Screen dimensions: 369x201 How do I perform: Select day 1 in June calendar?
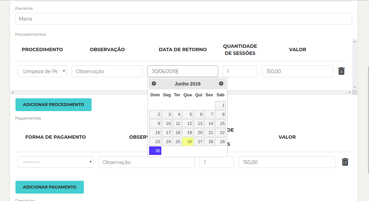click(x=221, y=105)
